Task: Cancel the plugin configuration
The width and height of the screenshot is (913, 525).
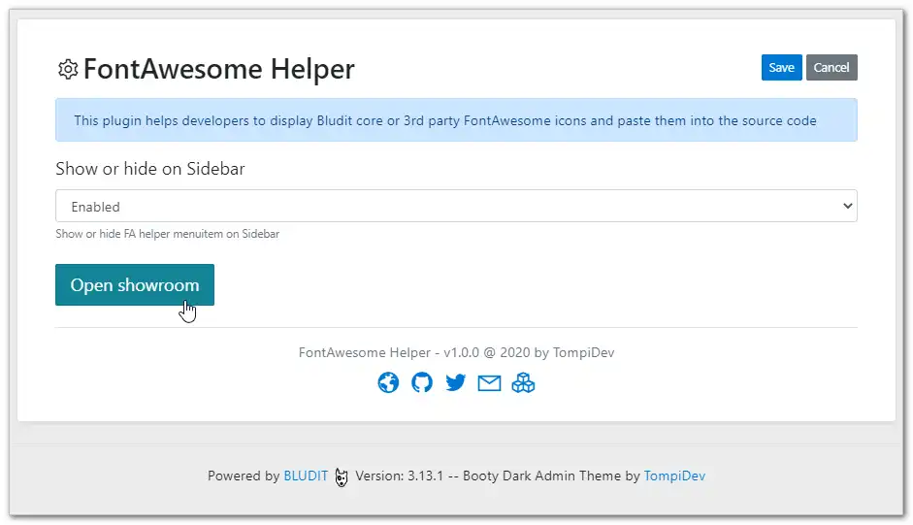Action: (x=831, y=67)
